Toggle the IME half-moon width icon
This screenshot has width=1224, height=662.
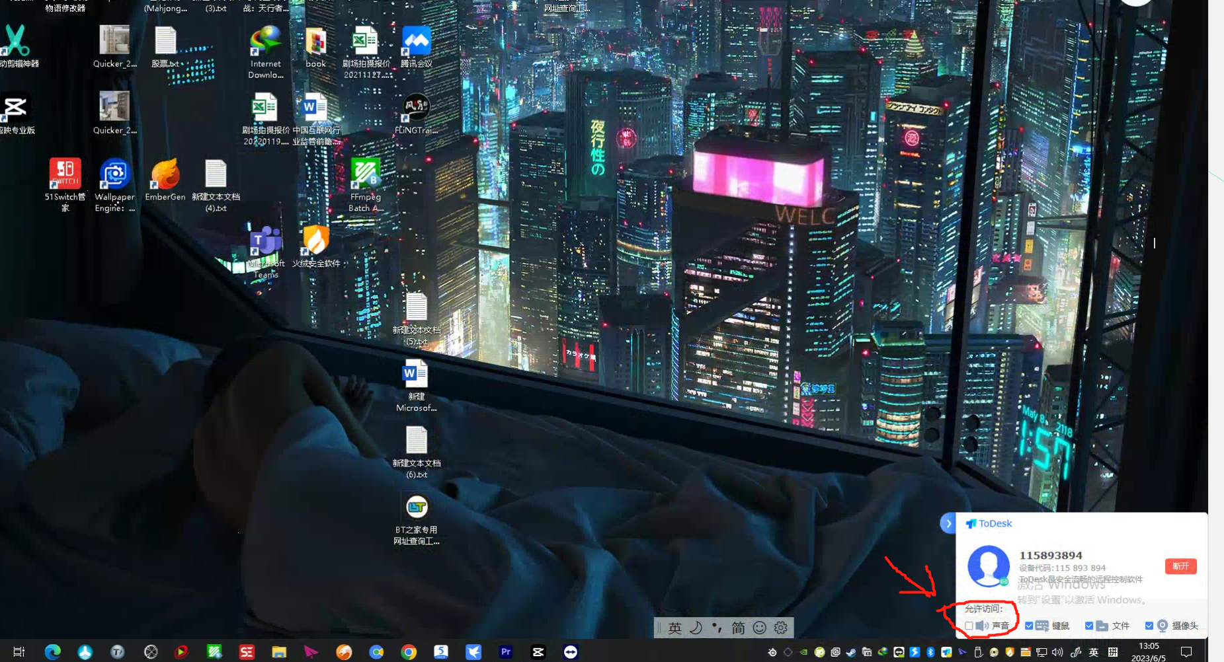(696, 628)
